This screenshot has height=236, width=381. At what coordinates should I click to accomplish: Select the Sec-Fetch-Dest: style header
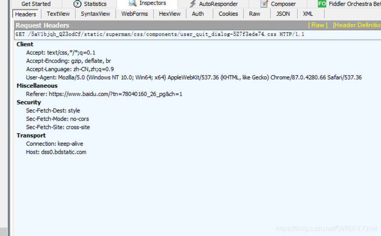click(53, 111)
